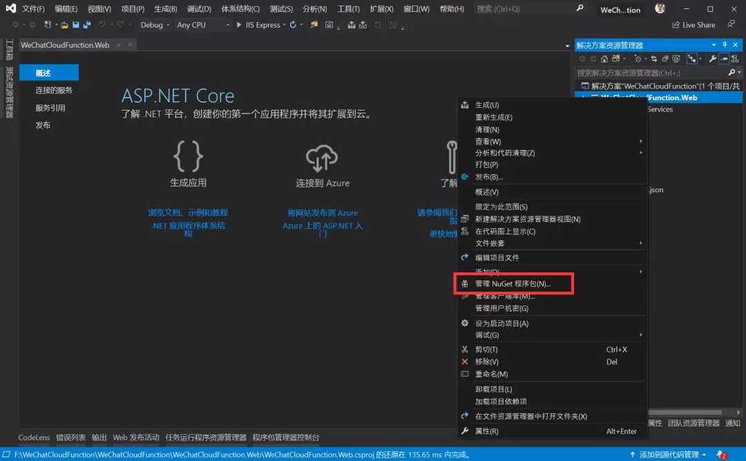Toggle the nested view tree icon in Solution Explorer

[x=691, y=59]
